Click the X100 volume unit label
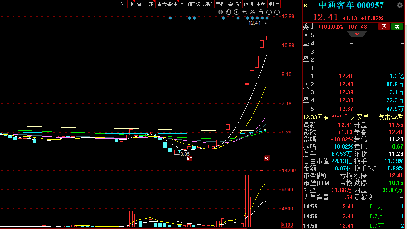Viewport: 407px width, 229px height. pyautogui.click(x=287, y=225)
